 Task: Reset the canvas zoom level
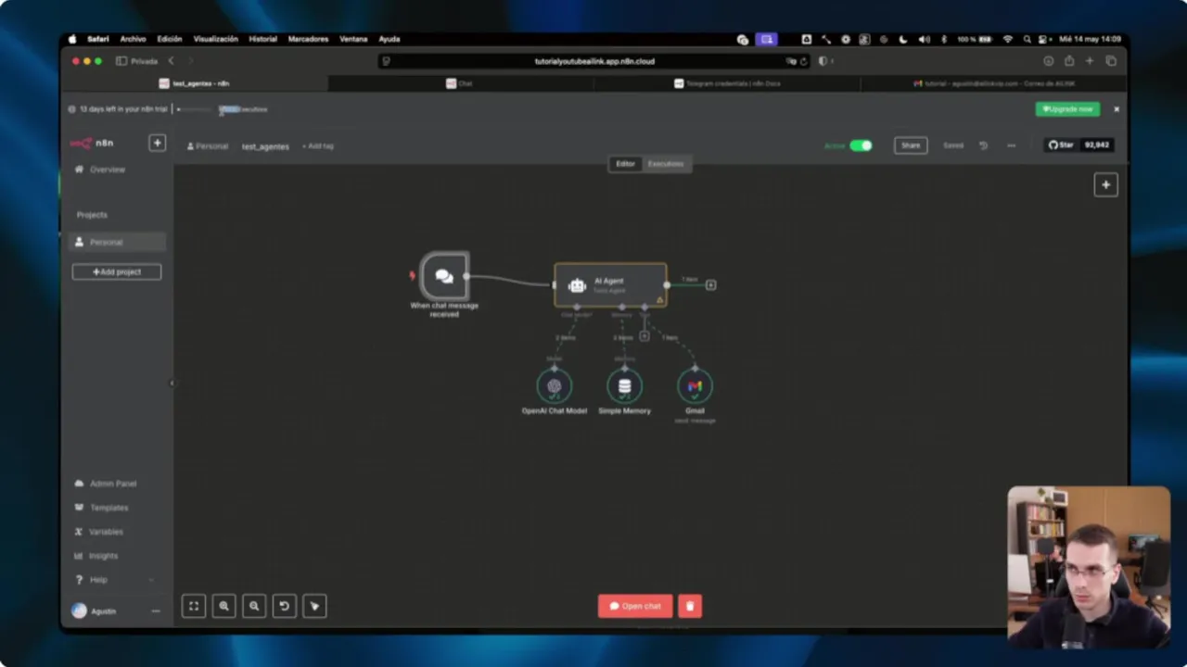284,606
